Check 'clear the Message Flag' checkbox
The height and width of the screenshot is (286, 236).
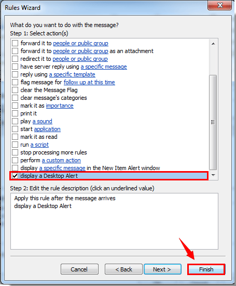[x=15, y=90]
